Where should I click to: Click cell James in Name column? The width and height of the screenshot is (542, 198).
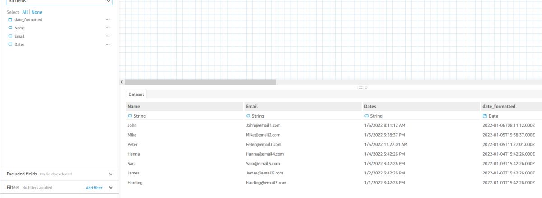point(134,173)
